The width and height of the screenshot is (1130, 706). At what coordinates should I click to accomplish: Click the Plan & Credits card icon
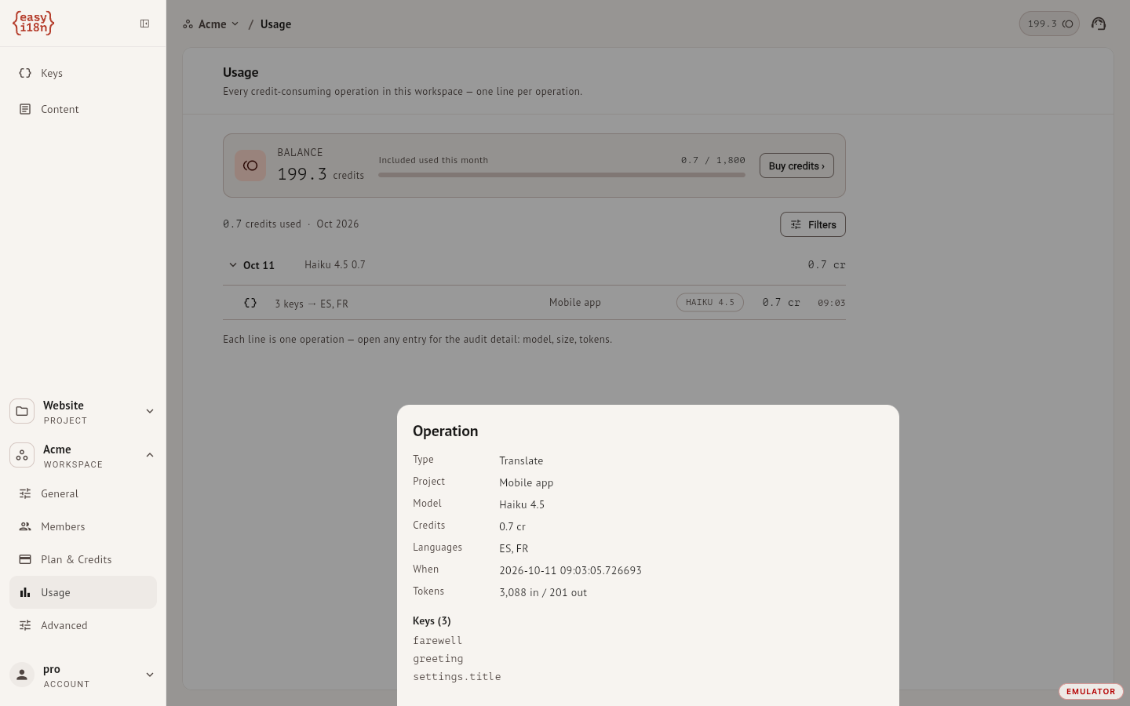tap(25, 559)
